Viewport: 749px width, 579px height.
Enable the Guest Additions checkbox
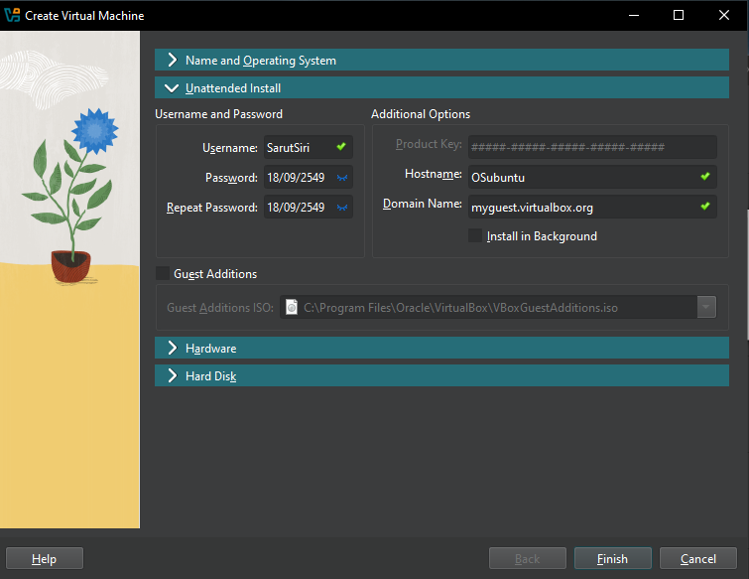click(x=162, y=273)
